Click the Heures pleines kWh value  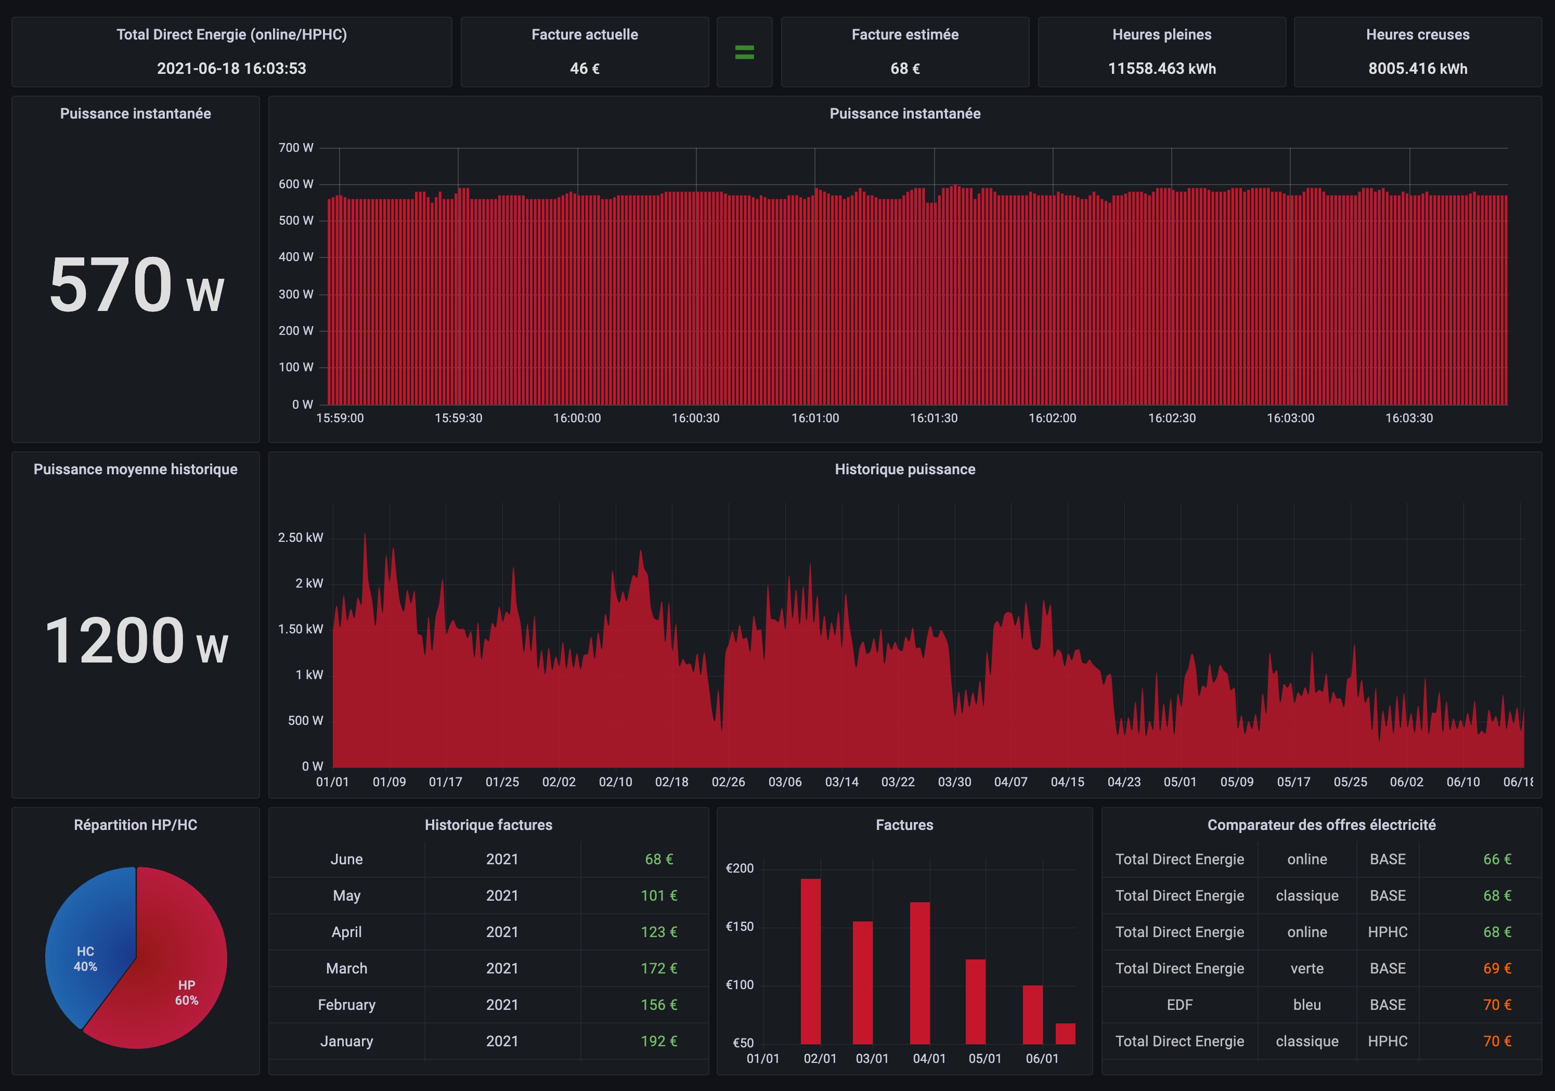click(1161, 69)
